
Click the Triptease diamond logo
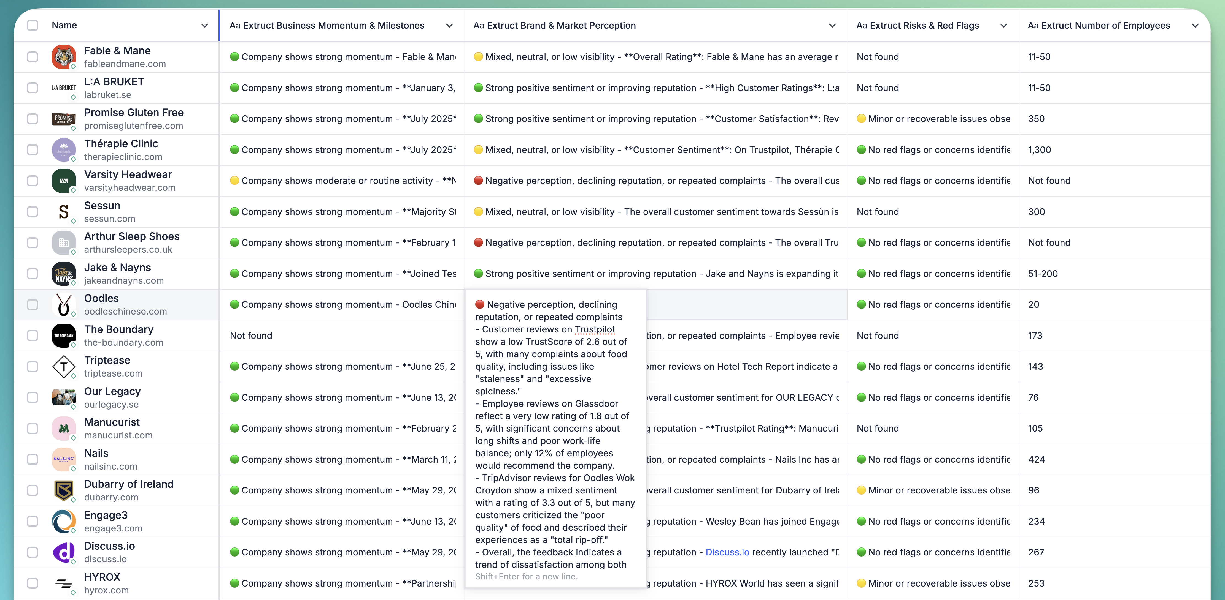coord(64,367)
